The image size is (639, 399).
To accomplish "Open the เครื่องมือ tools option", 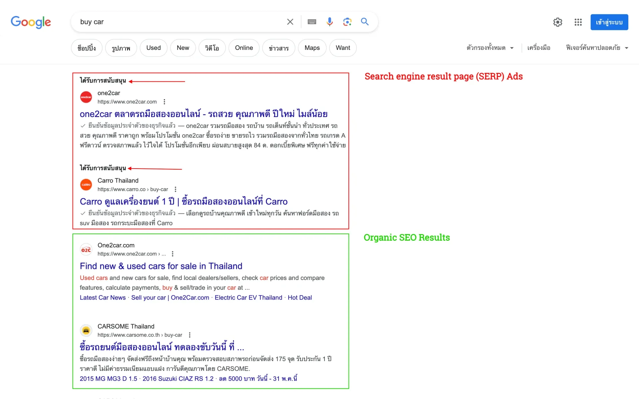I will coord(538,48).
